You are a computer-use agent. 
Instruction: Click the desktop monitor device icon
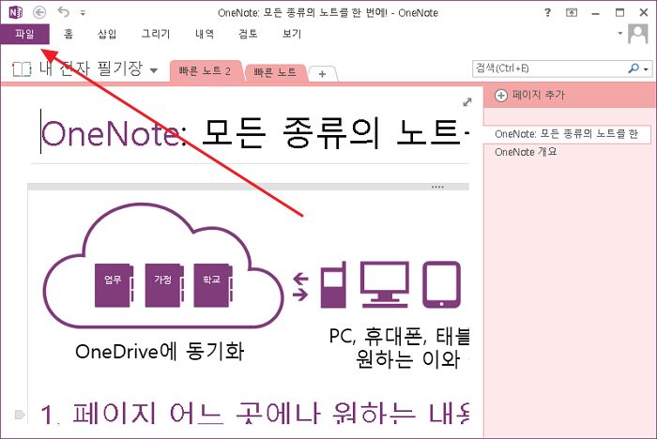(385, 284)
